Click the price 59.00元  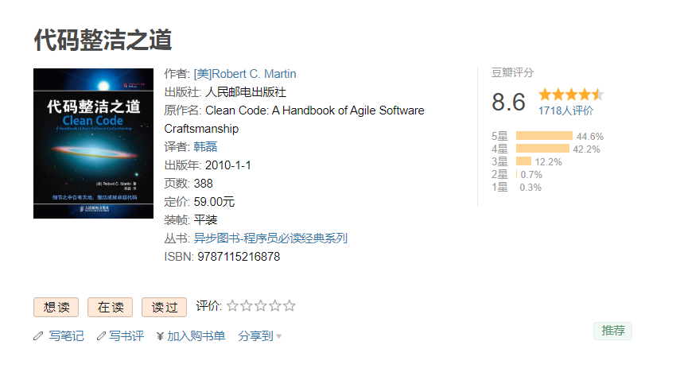coord(214,202)
